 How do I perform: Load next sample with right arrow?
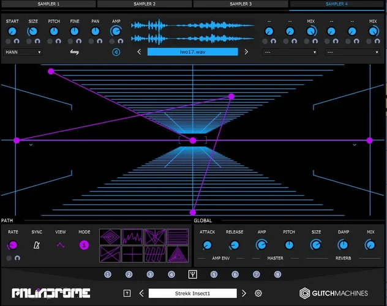[246, 52]
